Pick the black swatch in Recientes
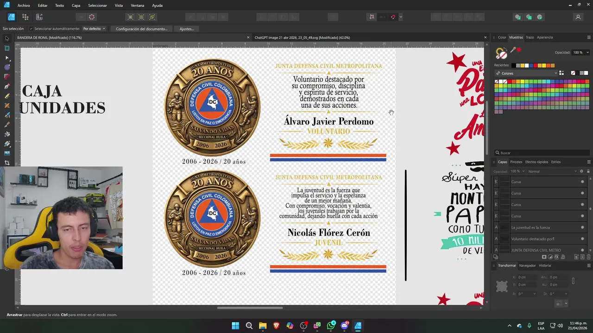 click(513, 65)
